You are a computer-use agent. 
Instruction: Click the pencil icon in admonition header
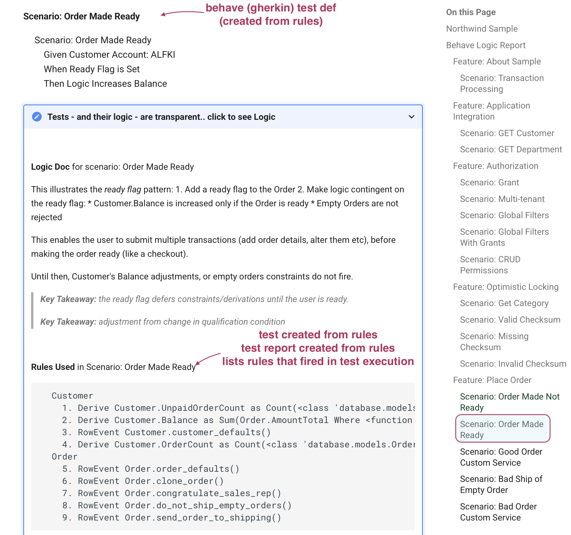point(37,117)
